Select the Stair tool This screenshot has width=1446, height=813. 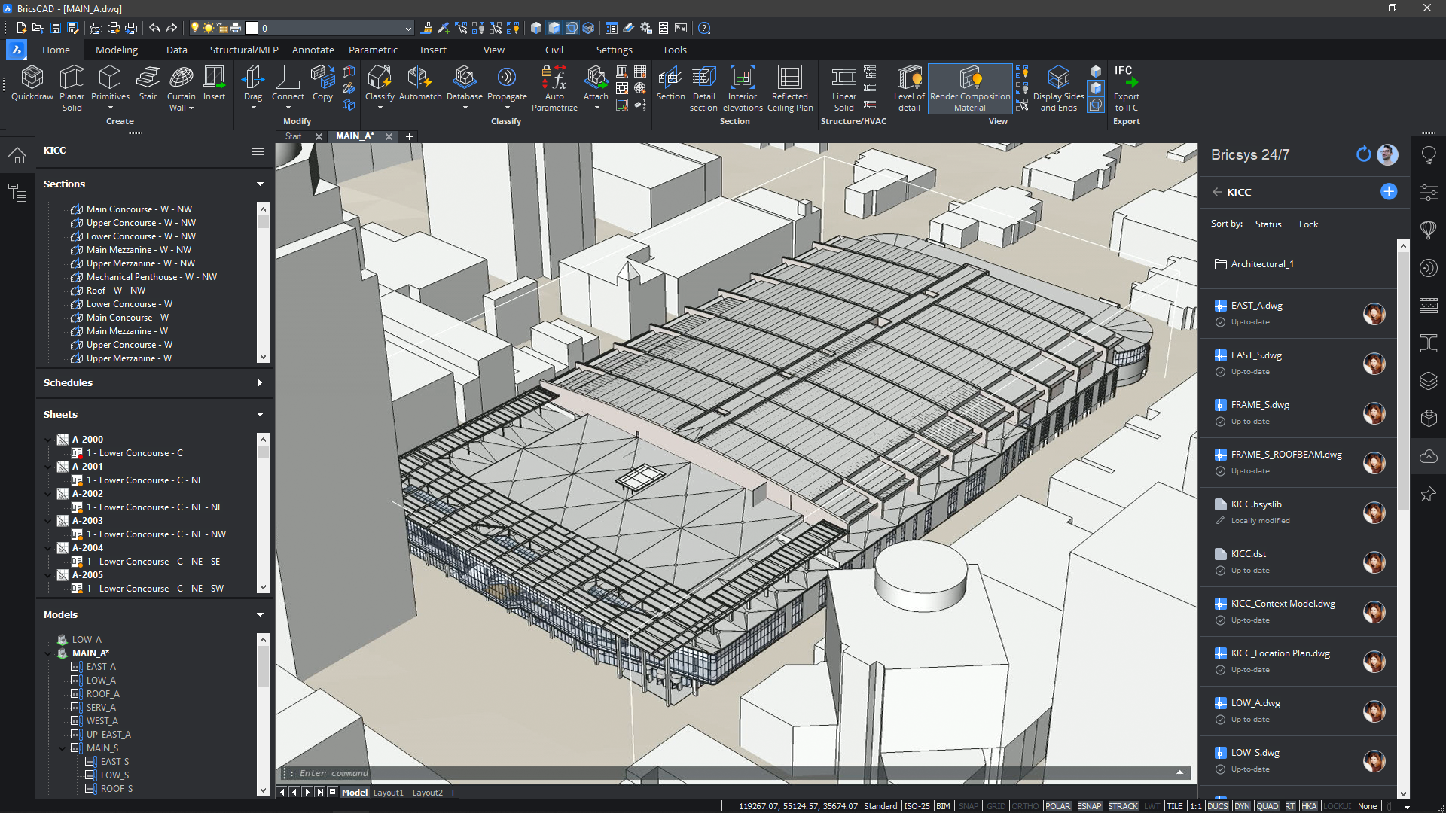(x=148, y=87)
